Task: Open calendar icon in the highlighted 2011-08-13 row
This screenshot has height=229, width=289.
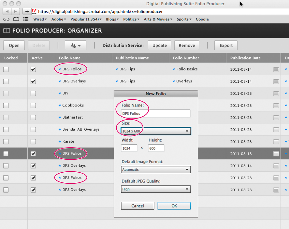Action: click(x=276, y=154)
